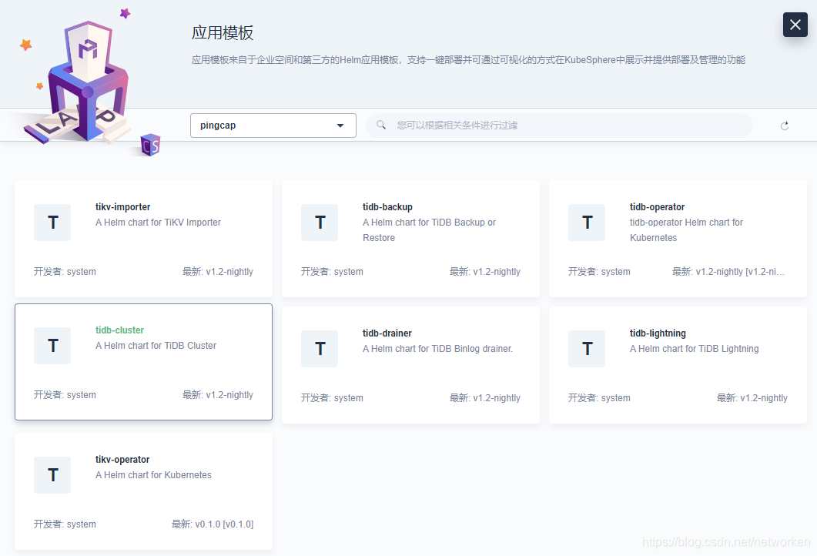Viewport: 817px width, 556px height.
Task: Refresh the application template list
Action: pos(785,125)
